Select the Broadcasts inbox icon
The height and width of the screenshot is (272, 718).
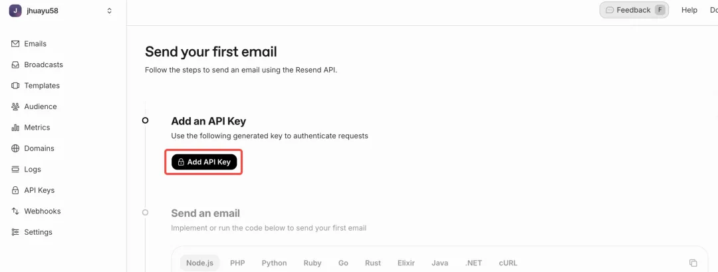coord(15,65)
